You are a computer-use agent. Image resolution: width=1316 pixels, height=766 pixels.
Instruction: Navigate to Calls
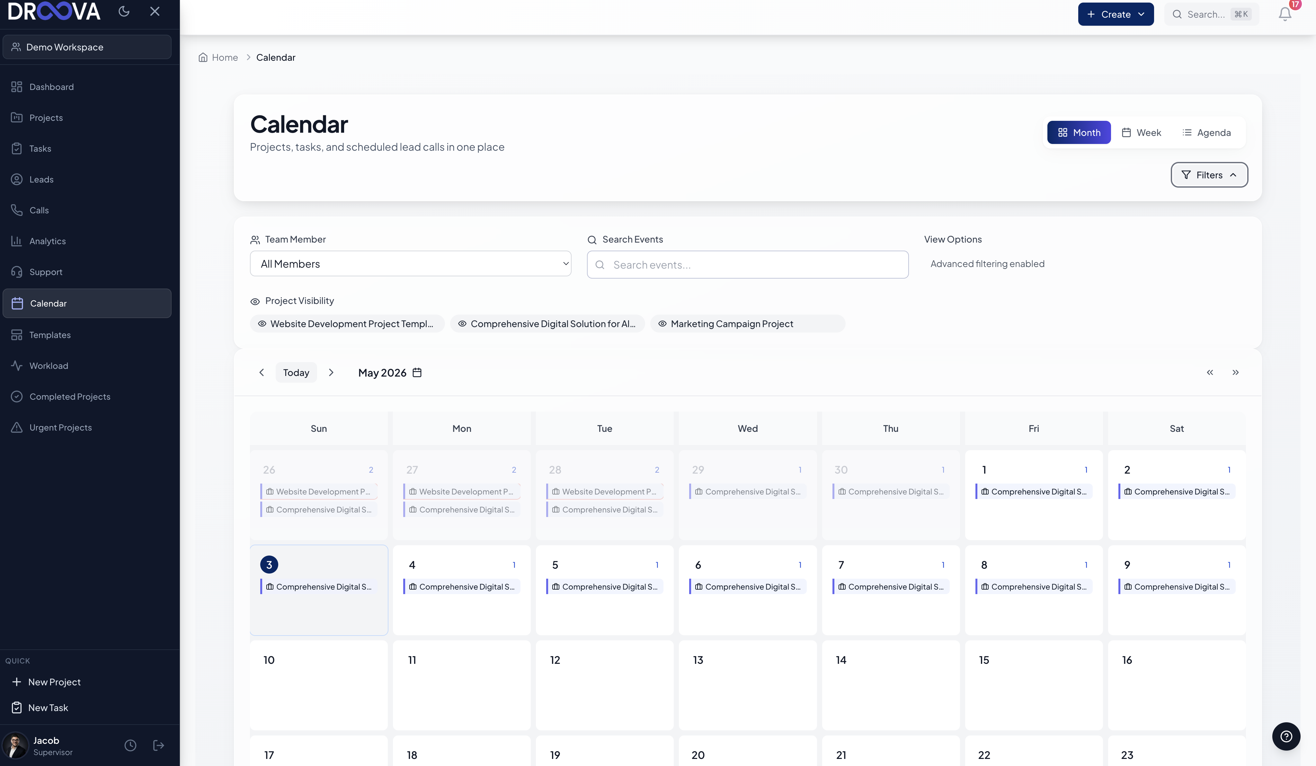point(87,210)
